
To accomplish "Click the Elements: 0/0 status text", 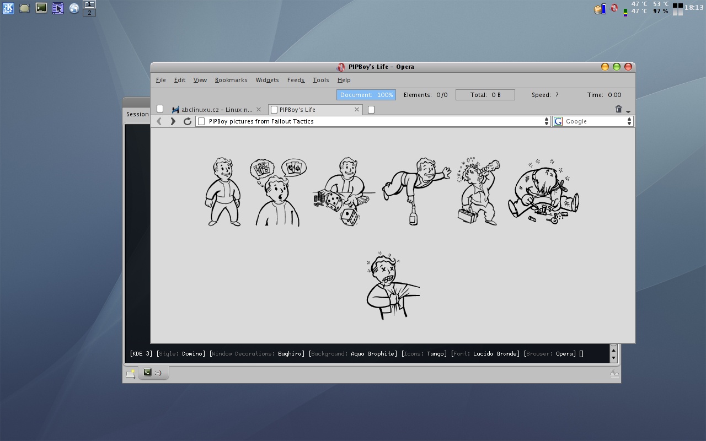I will [426, 95].
